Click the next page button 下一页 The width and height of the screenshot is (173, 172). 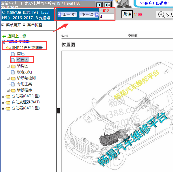click(89, 14)
